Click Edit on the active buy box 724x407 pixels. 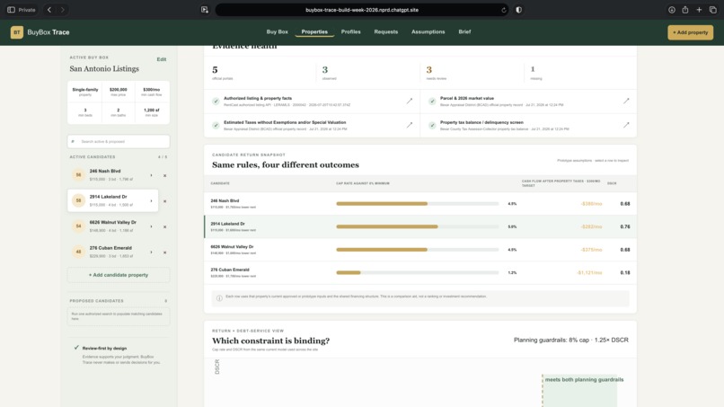coord(161,59)
